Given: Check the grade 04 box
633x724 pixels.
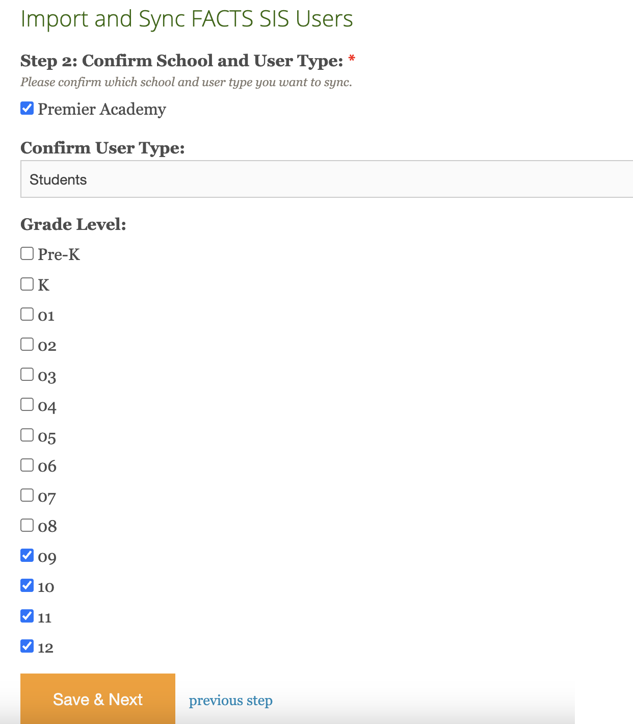Looking at the screenshot, I should point(27,404).
